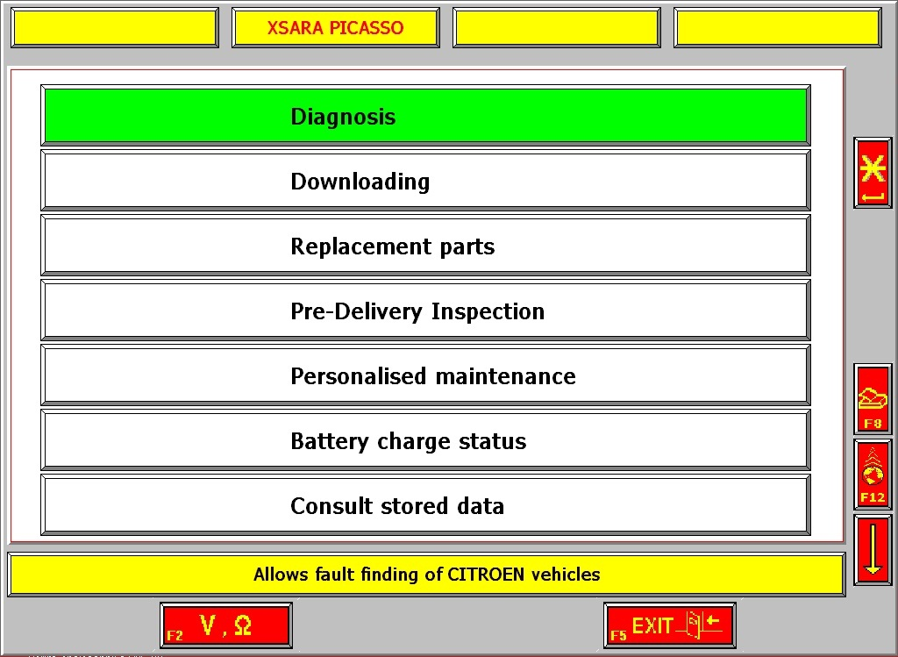This screenshot has width=898, height=657.
Task: Click the yellow down arrow icon
Action: point(873,550)
